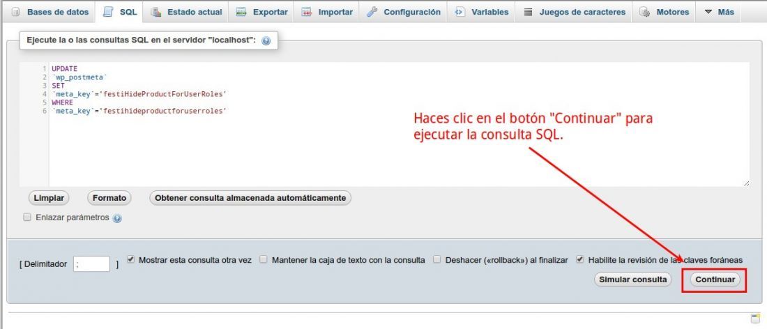Uncheck Mostrar esta consulta otra vez

tap(130, 259)
